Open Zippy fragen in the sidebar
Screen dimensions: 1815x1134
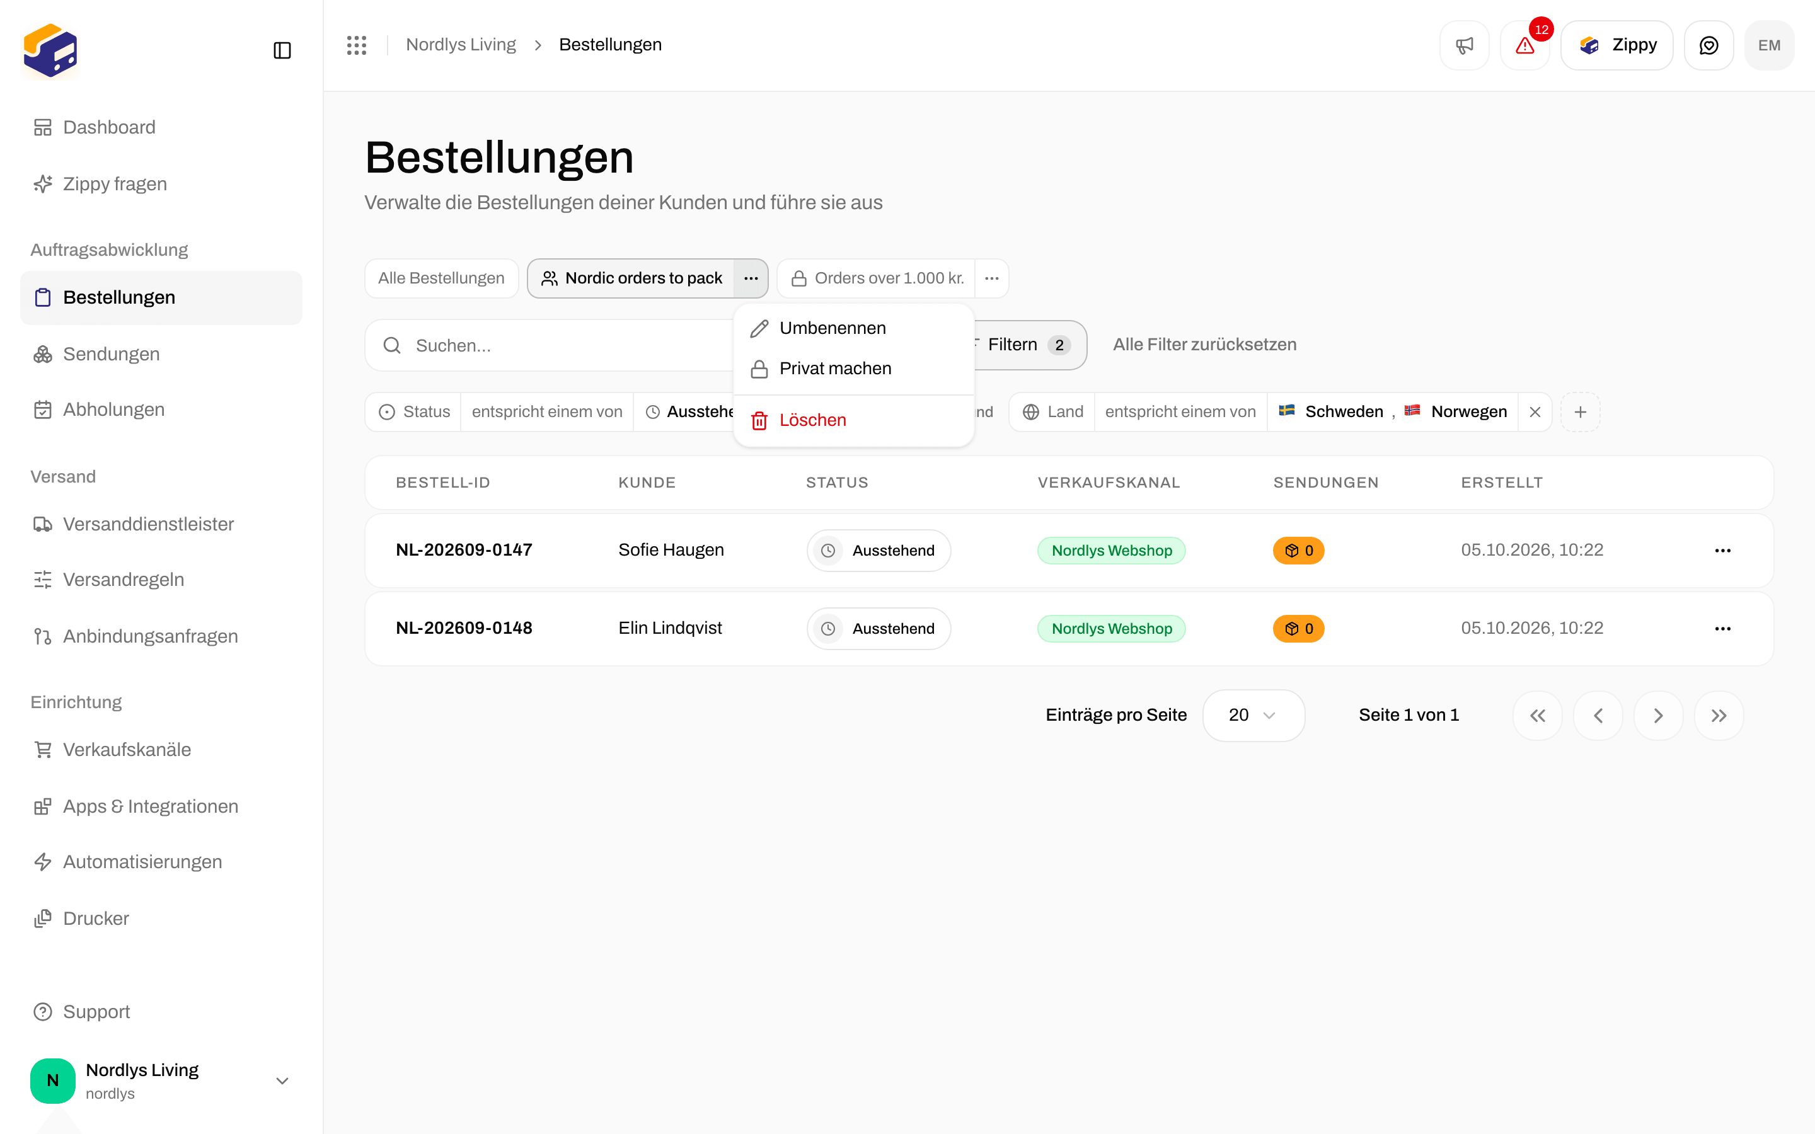click(x=161, y=184)
